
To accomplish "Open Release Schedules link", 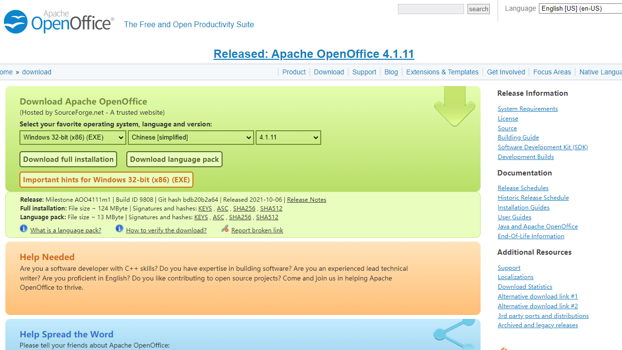I will (x=523, y=188).
